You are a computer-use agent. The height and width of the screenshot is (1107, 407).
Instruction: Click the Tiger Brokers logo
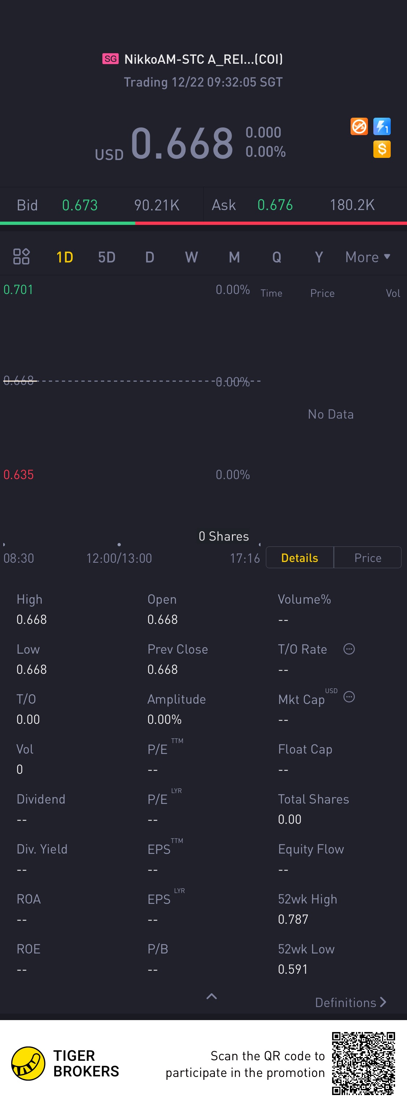click(28, 1063)
